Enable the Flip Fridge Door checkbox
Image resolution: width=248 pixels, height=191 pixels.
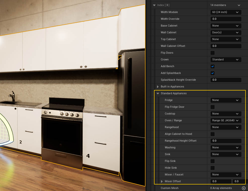pos(213,107)
